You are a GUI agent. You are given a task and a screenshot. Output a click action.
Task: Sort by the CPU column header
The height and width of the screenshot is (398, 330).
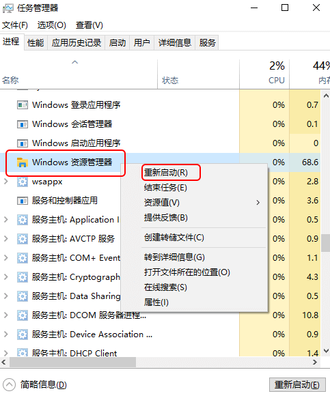tap(264, 74)
